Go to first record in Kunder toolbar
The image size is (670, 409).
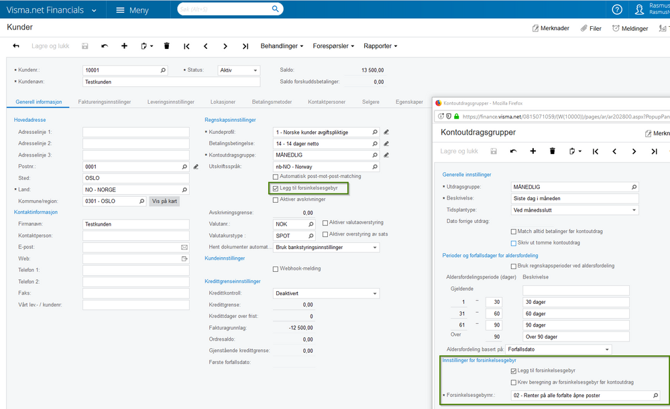(x=186, y=46)
